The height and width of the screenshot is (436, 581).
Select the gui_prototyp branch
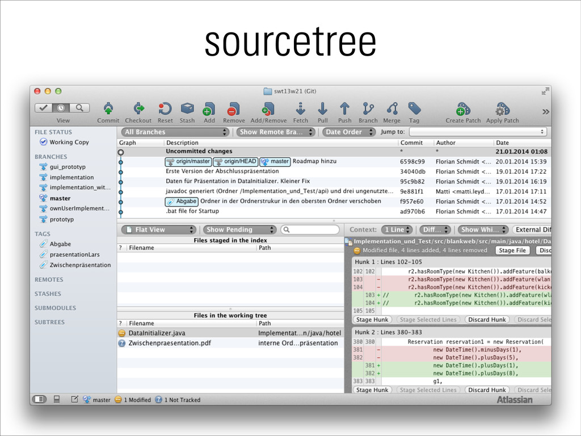point(68,167)
